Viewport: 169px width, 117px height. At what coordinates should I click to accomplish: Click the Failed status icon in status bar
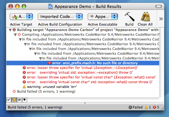130,107
